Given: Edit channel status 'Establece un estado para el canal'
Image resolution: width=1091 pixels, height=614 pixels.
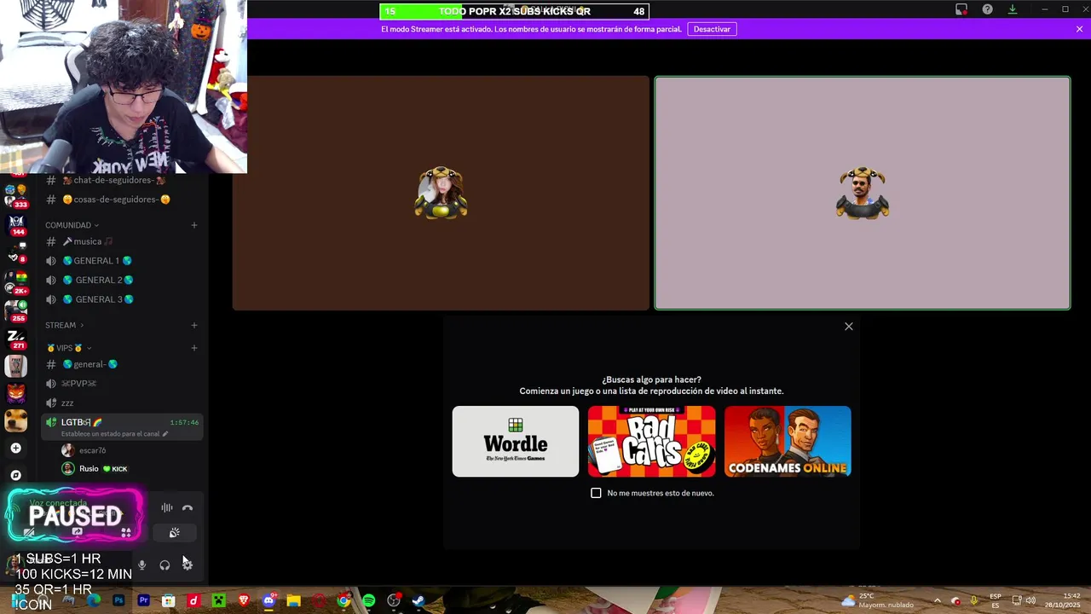Looking at the screenshot, I should coord(114,434).
